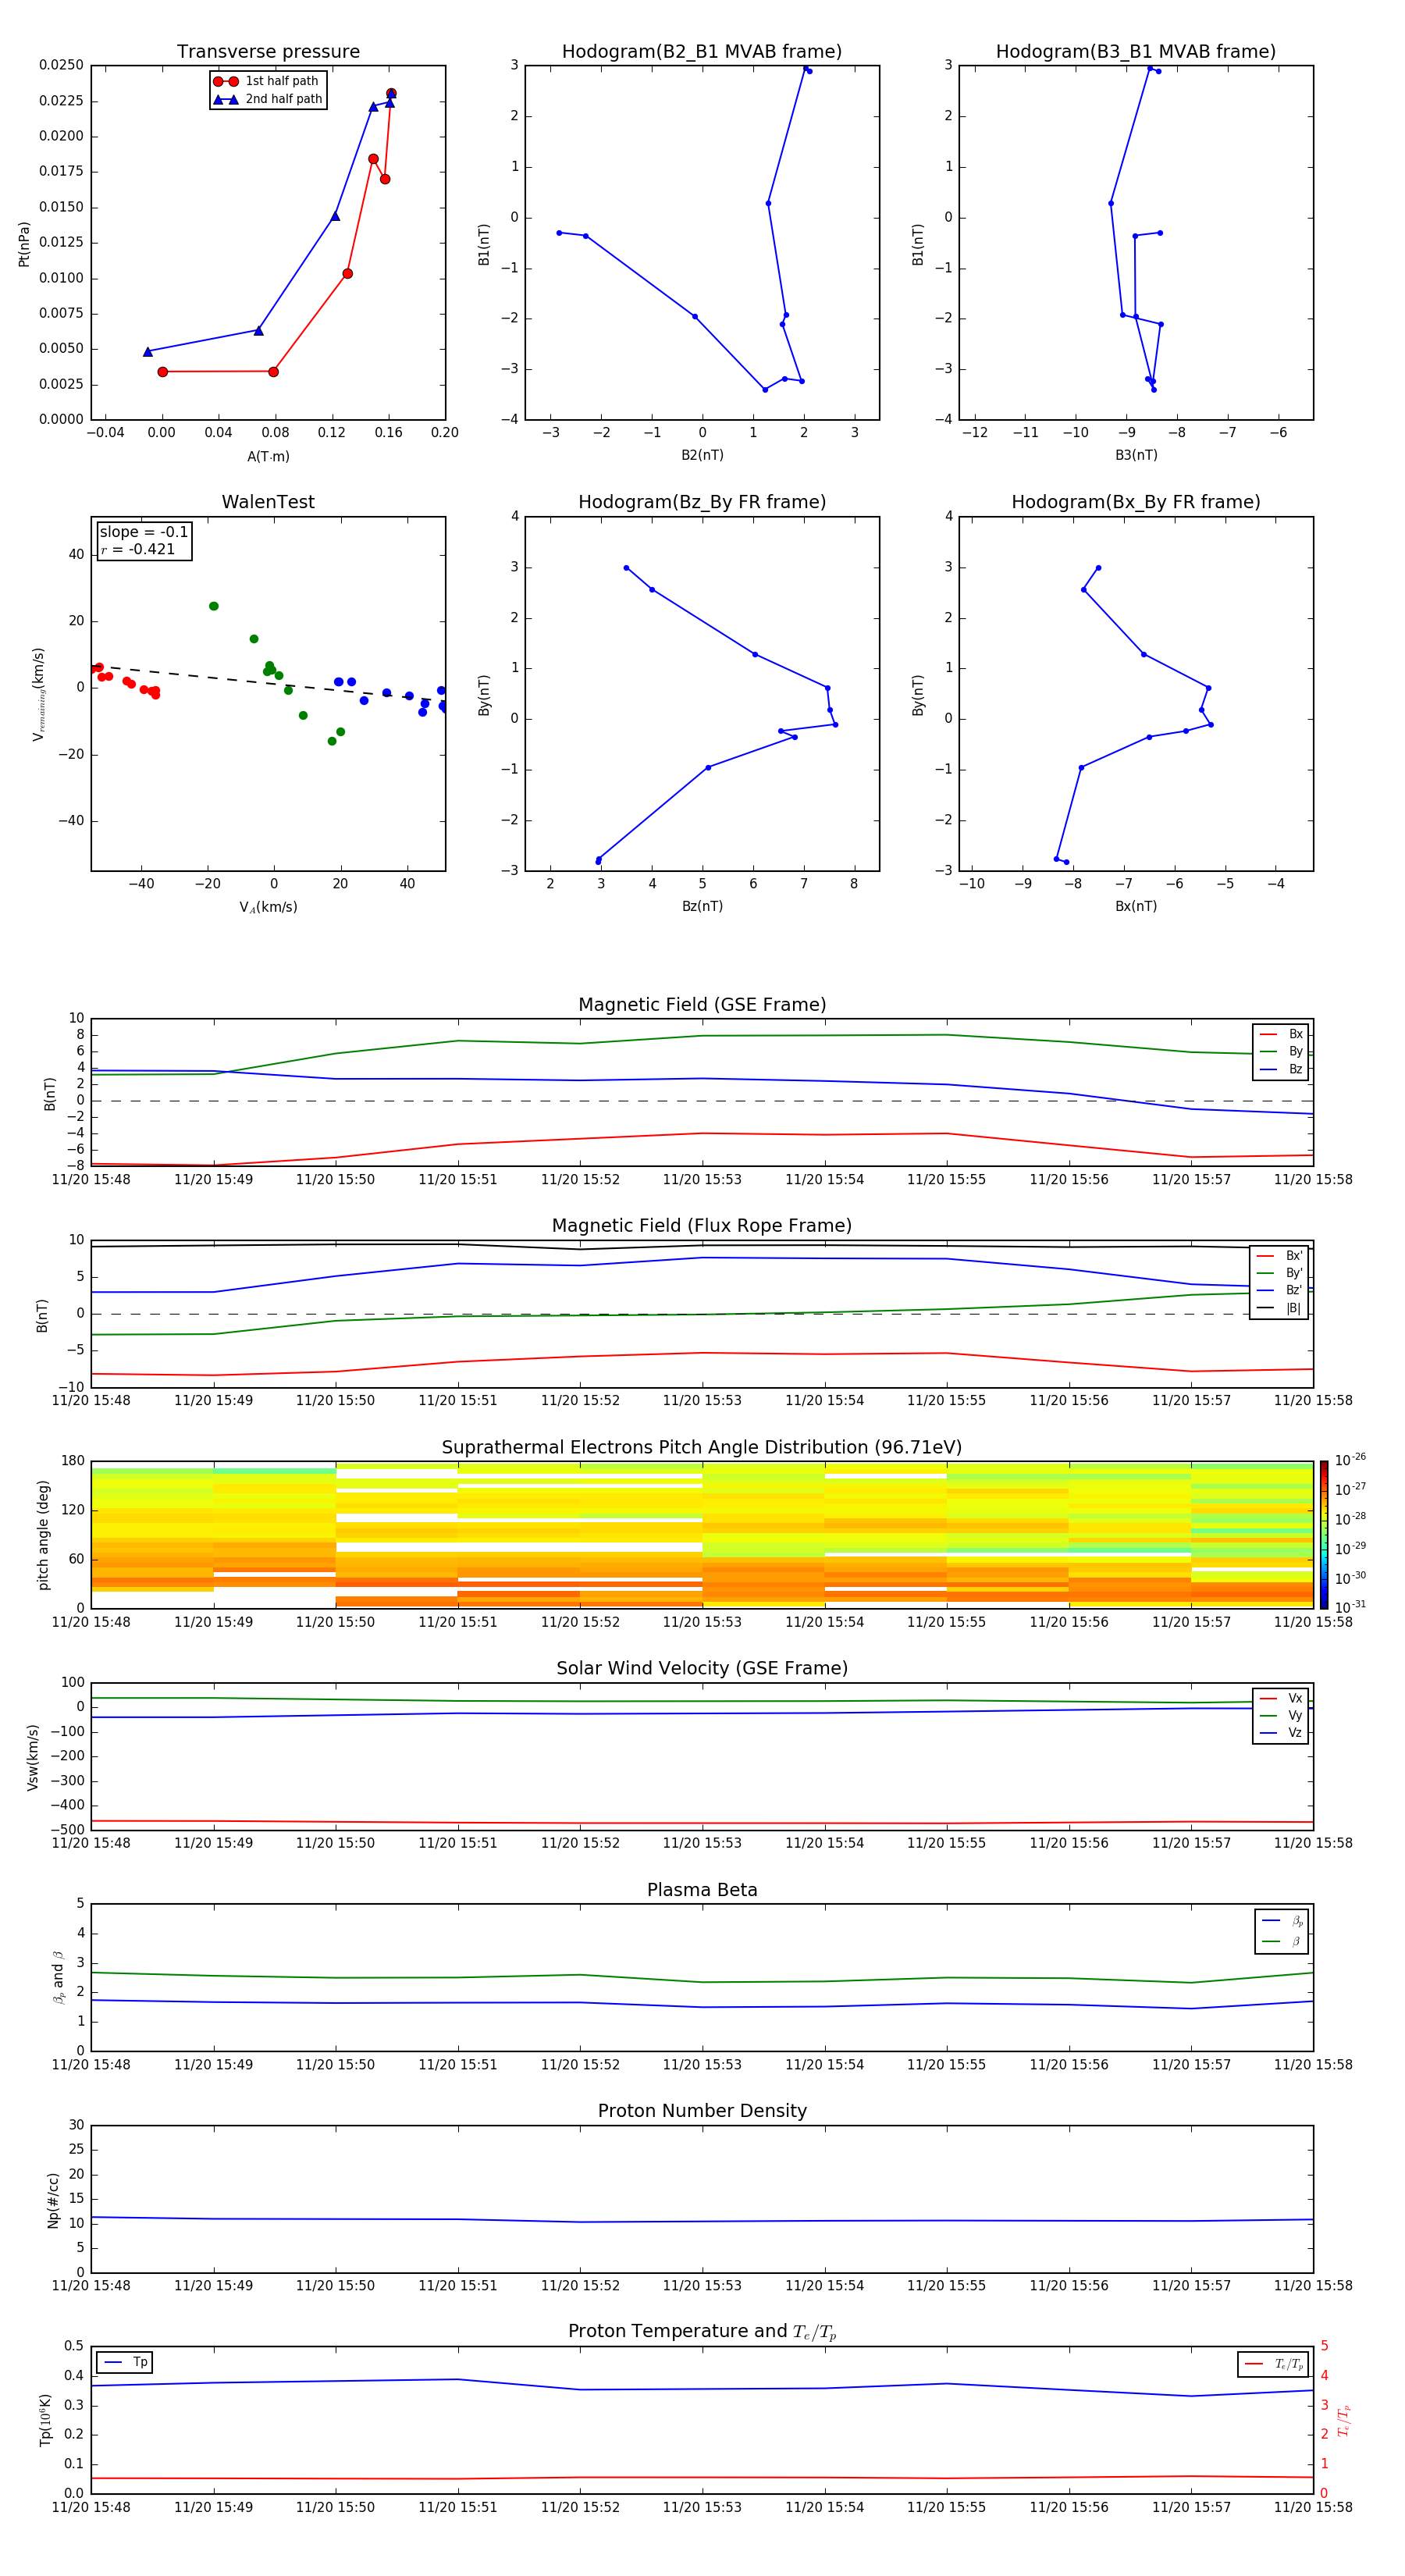Click the 11/20 15:50 tick under Plasma Beta
The height and width of the screenshot is (2576, 1405).
pyautogui.click(x=335, y=2064)
